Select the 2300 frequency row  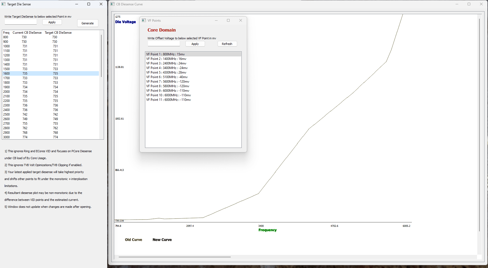51,105
